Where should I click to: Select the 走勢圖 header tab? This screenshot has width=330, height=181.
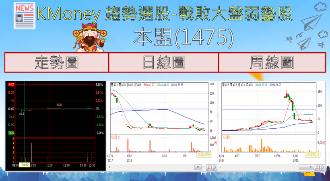coord(56,62)
